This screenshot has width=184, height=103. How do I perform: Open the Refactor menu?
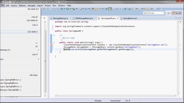click(22, 5)
